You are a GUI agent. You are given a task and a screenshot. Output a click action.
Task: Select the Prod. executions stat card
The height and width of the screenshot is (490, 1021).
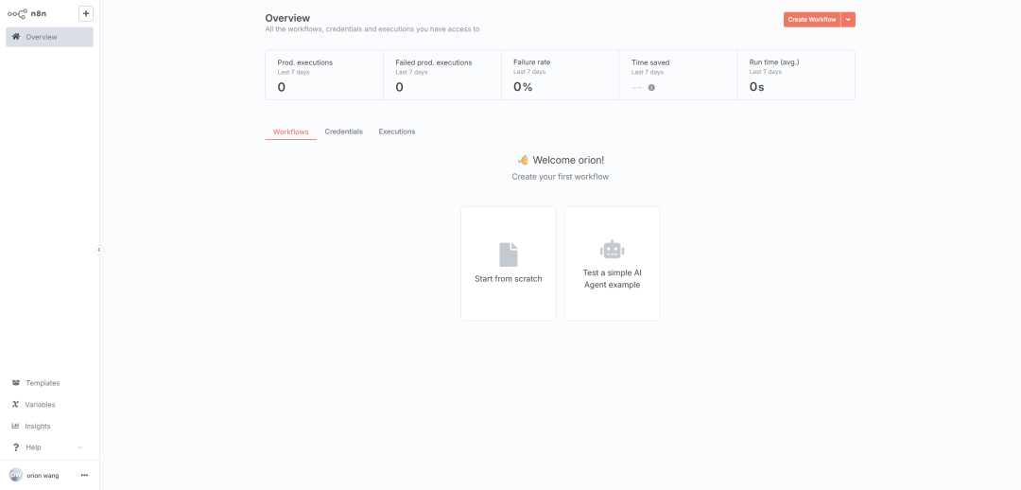[323, 75]
